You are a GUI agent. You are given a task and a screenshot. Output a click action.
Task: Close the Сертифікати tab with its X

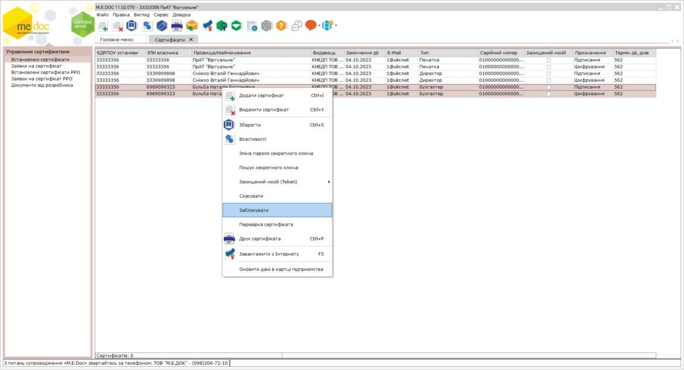coord(191,40)
